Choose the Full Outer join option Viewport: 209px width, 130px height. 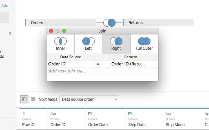[144, 44]
